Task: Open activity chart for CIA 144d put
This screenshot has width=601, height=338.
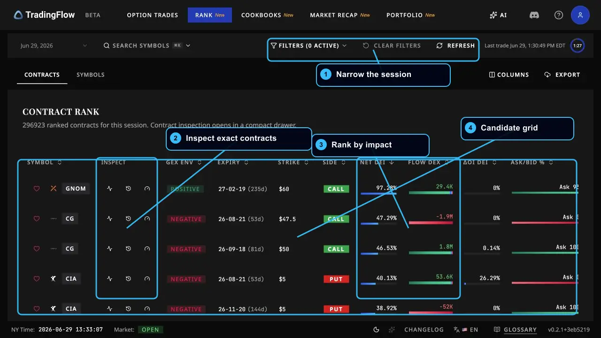Action: tap(110, 309)
